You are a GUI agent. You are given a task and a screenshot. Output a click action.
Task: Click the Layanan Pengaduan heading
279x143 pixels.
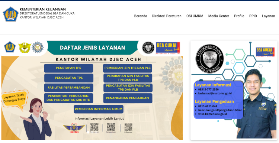click(214, 101)
